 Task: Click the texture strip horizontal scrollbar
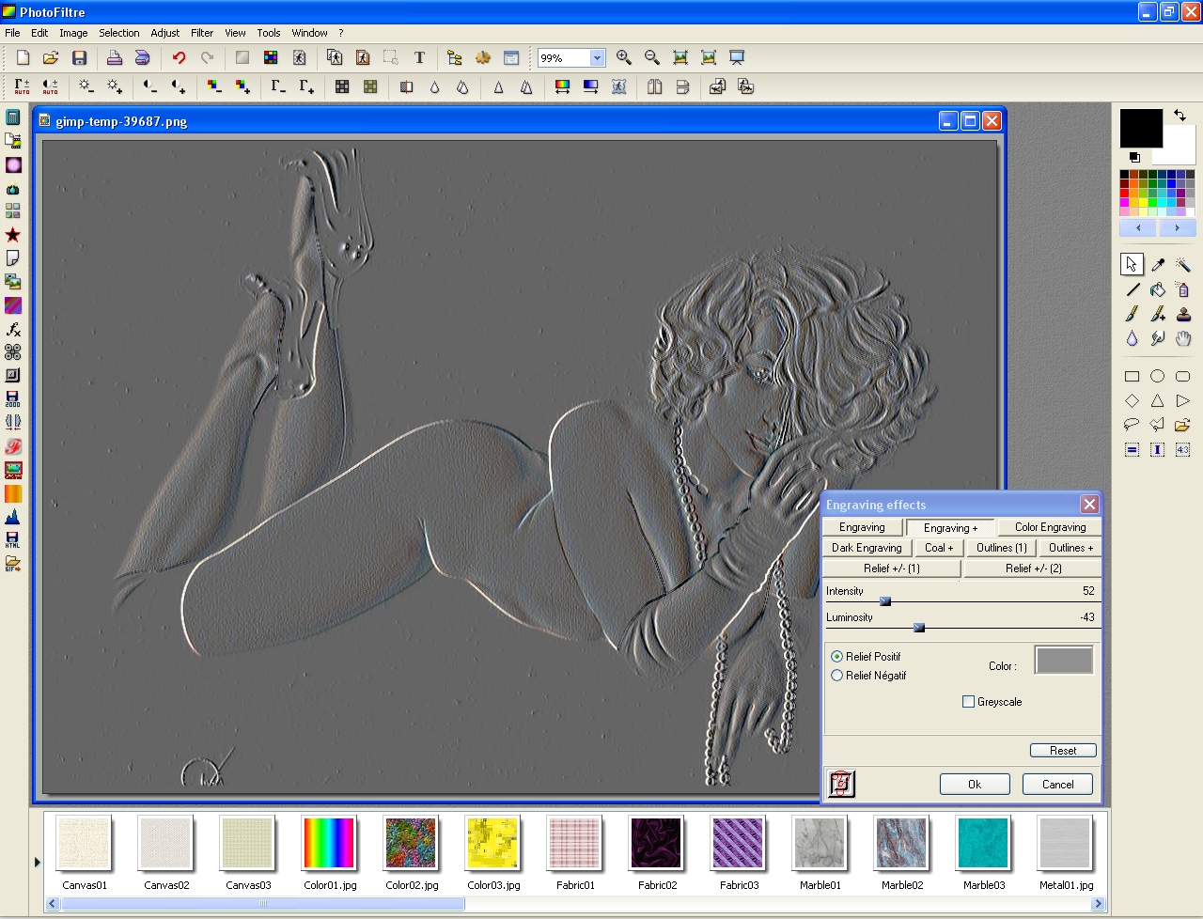click(263, 904)
